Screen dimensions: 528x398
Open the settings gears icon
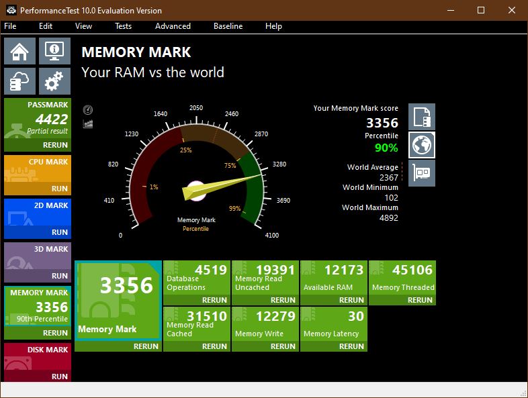[54, 81]
